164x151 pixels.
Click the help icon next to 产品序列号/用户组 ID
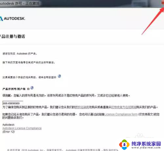[32, 88]
